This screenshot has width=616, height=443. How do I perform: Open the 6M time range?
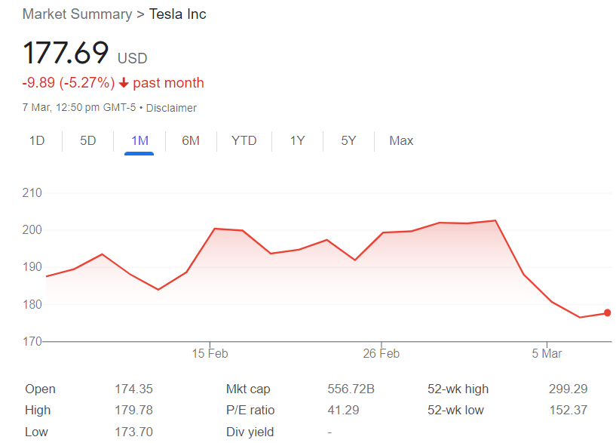tap(191, 140)
